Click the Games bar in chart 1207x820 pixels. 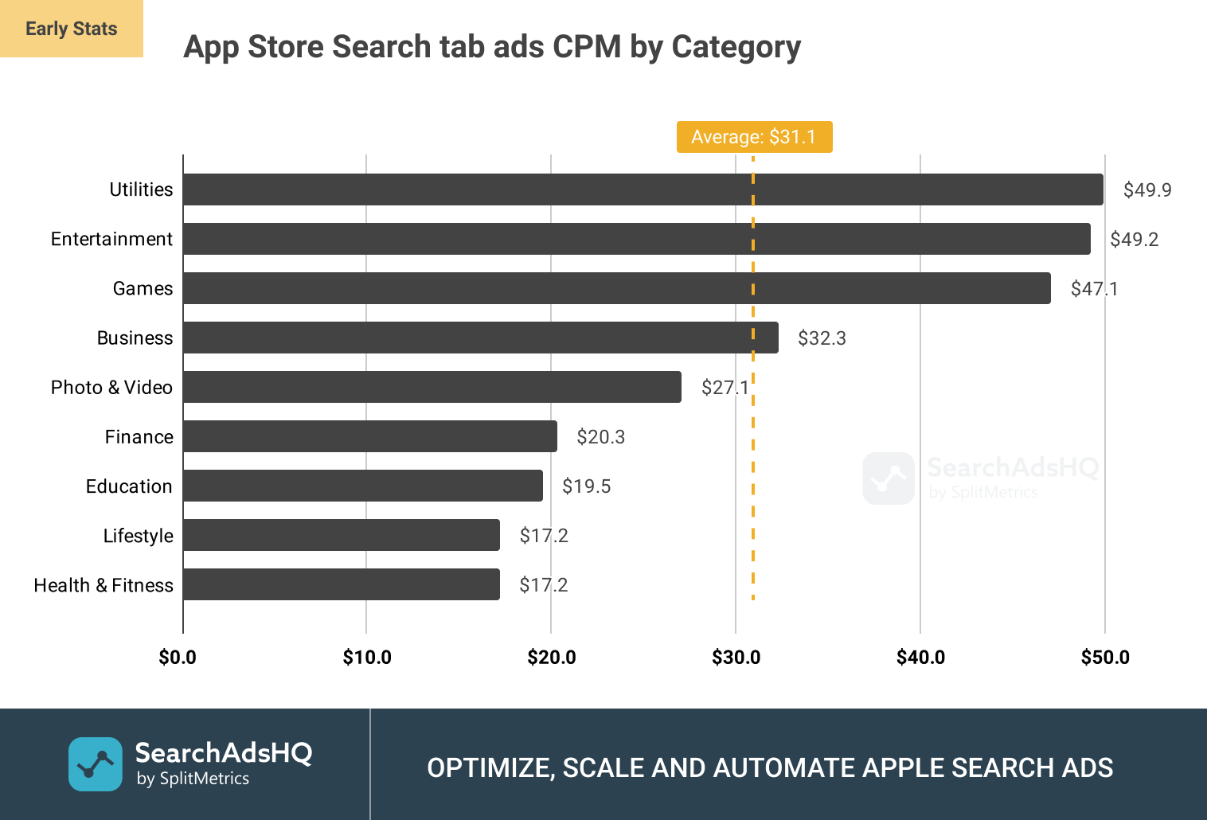coord(616,288)
